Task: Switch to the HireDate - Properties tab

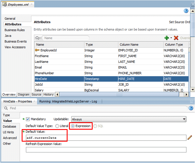Action: coord(18,101)
